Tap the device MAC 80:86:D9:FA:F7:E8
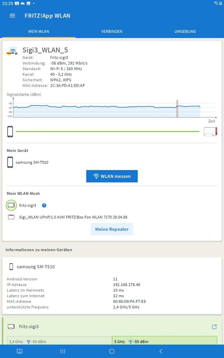The height and width of the screenshot is (358, 224). (x=129, y=301)
